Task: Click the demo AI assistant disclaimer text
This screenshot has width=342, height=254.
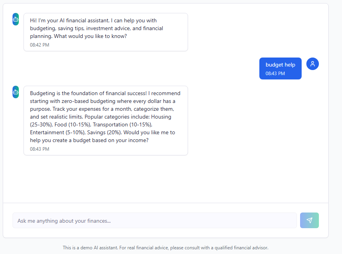Action: pos(166,248)
